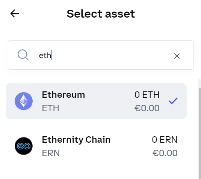
Task: Focus the search field containing "eth"
Action: (x=101, y=55)
